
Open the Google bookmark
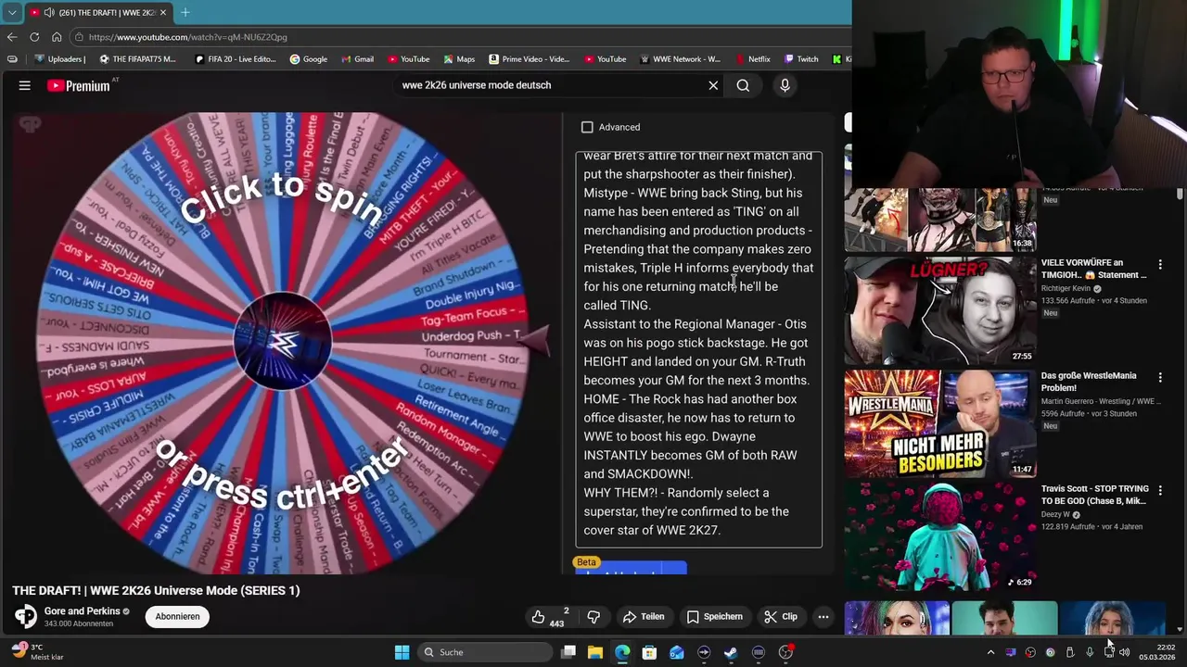tap(308, 59)
